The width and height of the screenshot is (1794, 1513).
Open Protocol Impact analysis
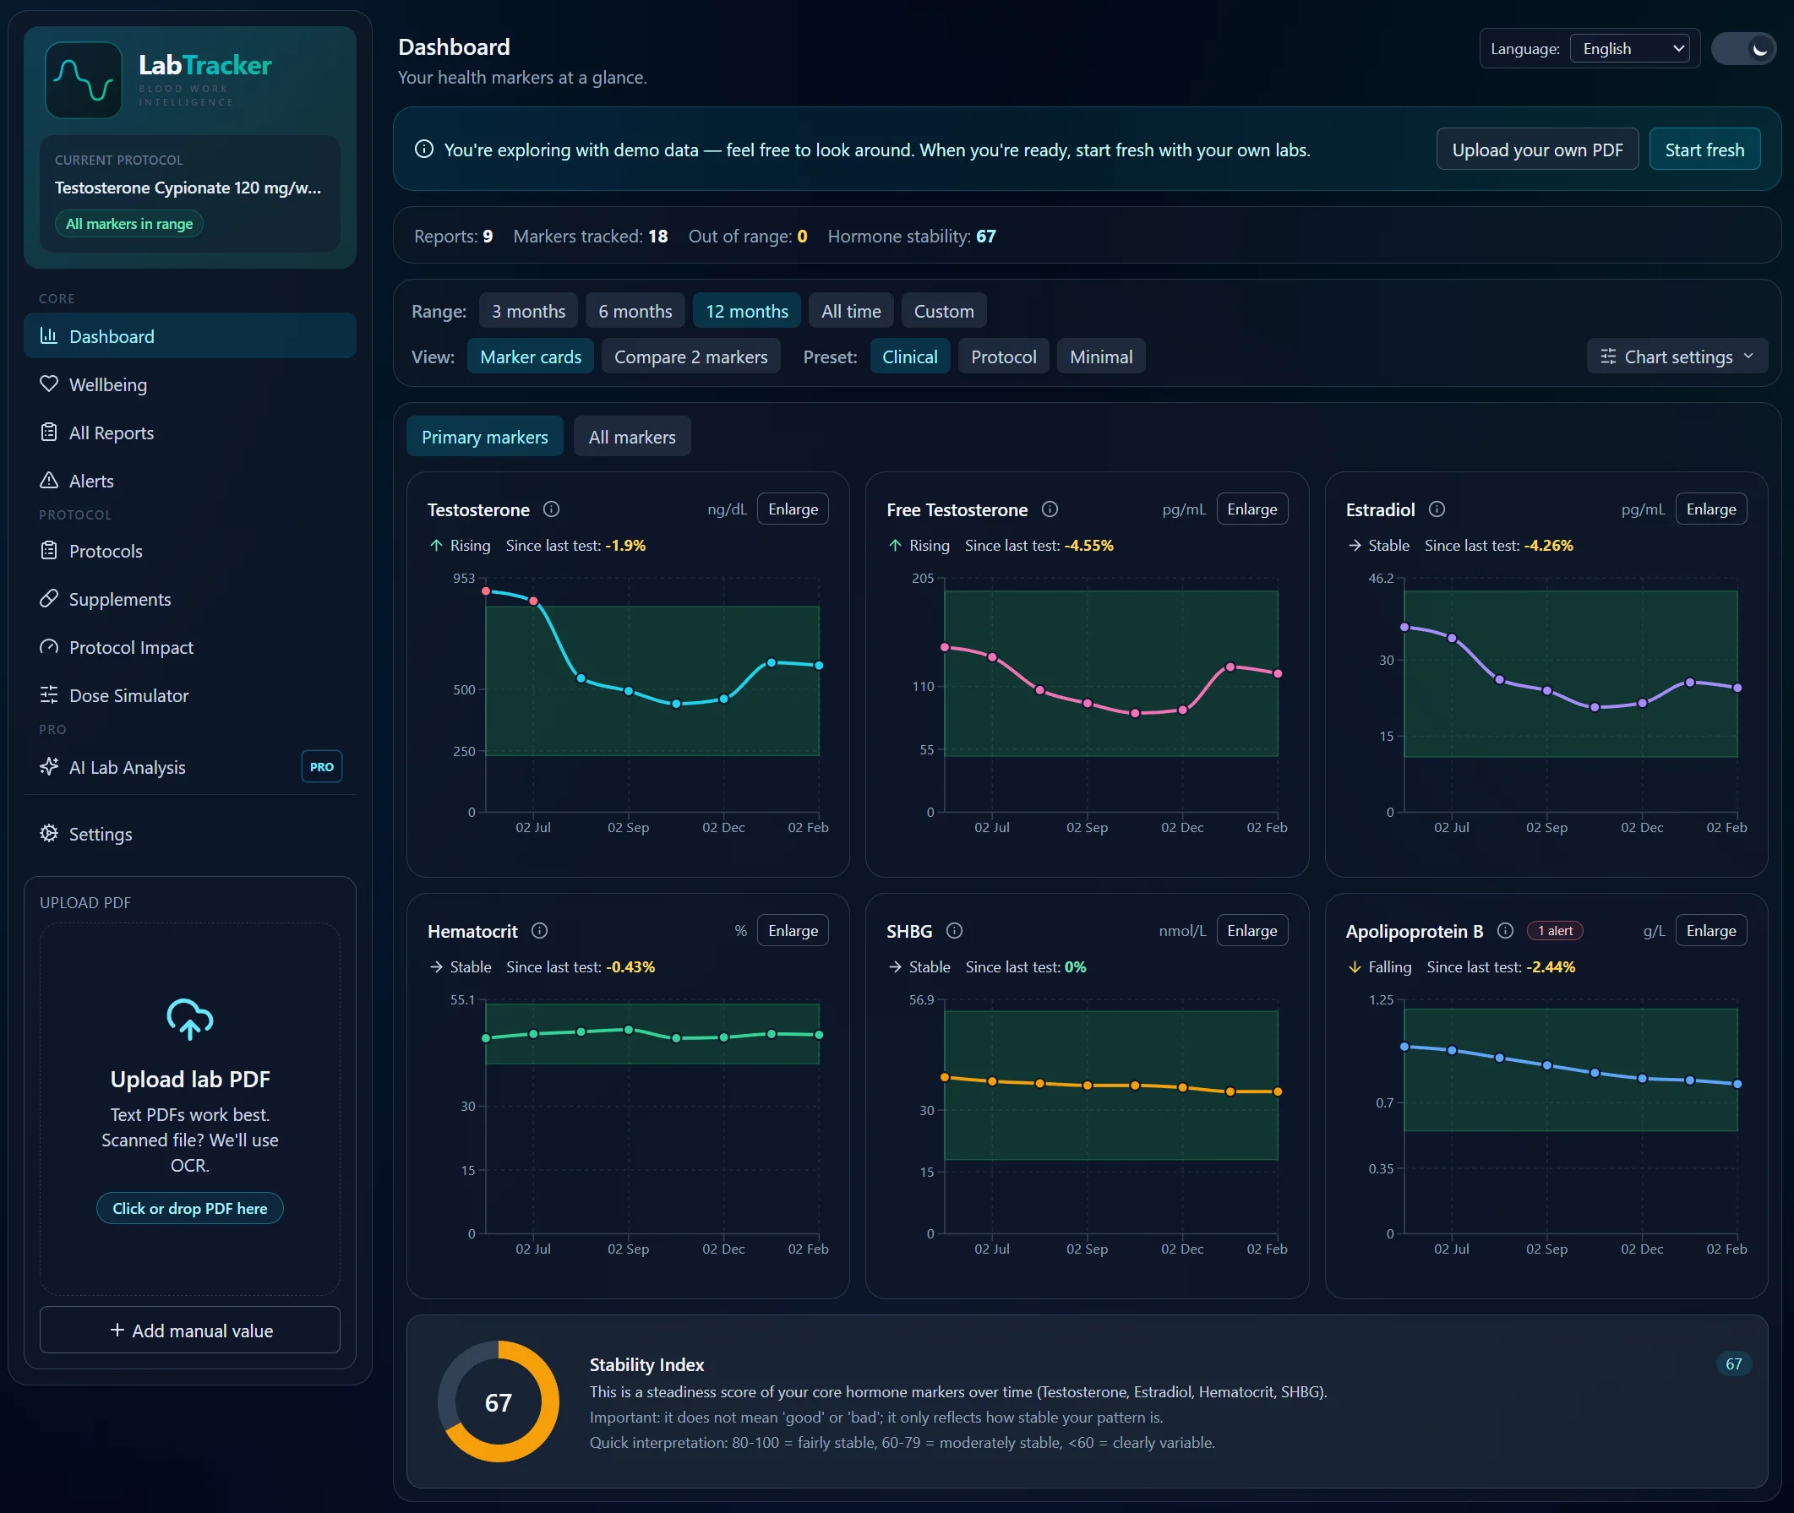[130, 647]
